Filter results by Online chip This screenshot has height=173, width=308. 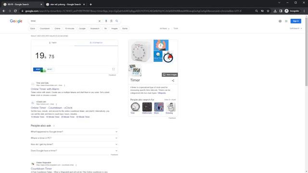(x=57, y=28)
